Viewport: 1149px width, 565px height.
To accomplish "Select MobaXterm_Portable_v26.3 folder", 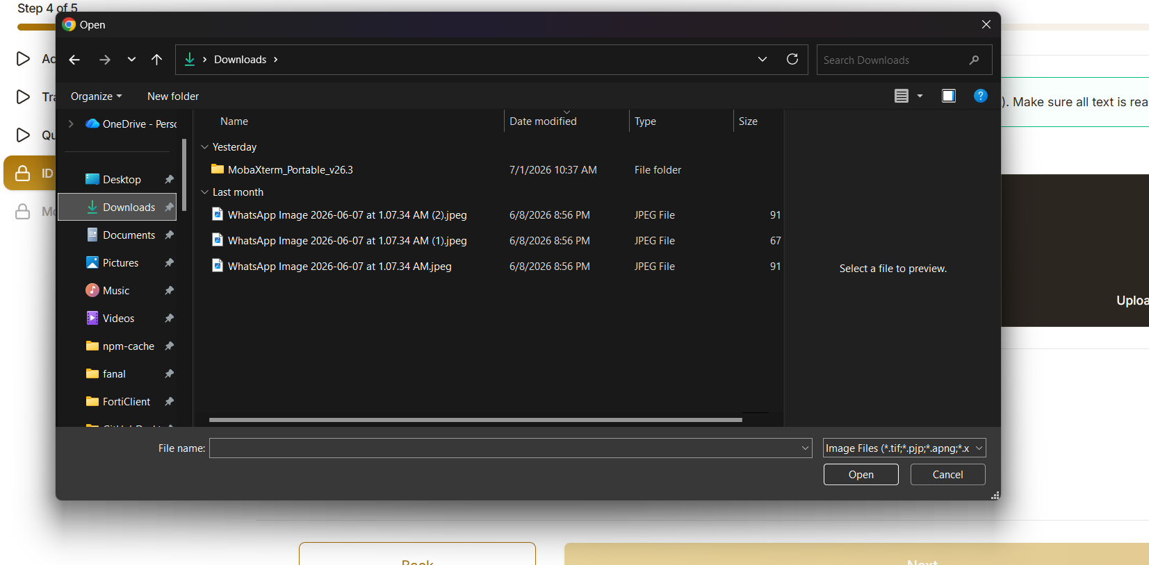I will point(291,170).
